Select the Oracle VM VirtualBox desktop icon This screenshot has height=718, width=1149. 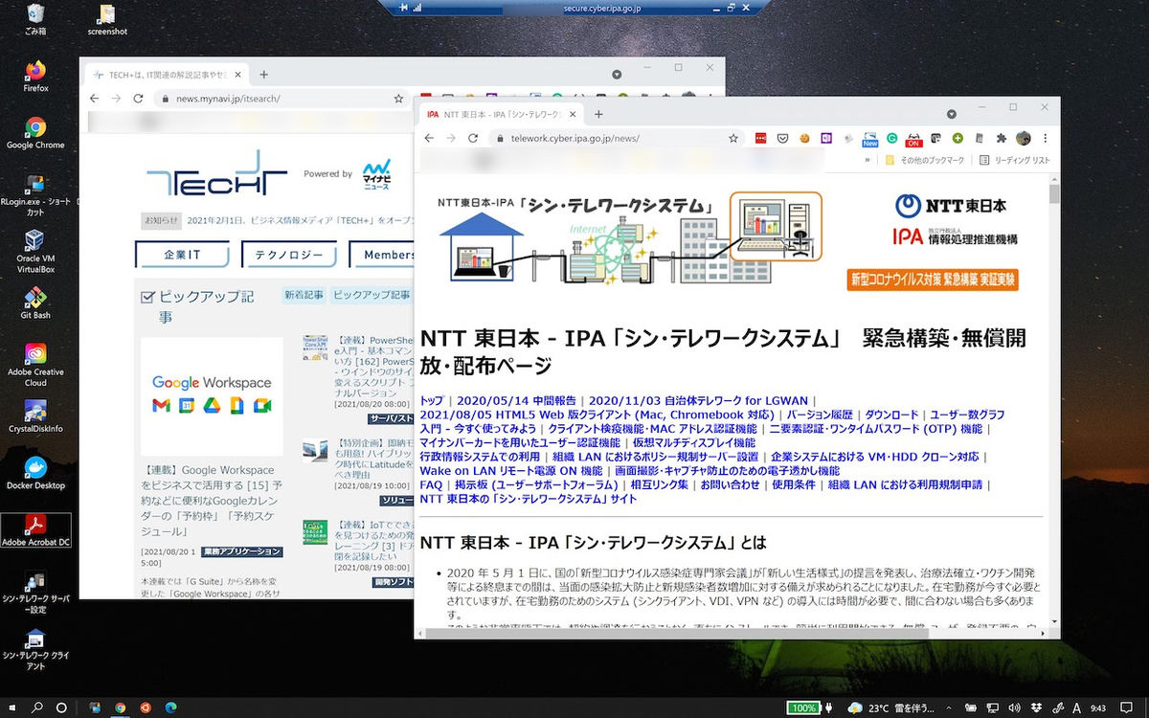(35, 252)
